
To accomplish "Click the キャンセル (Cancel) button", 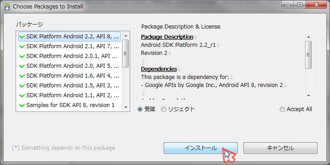I will click(280, 148).
